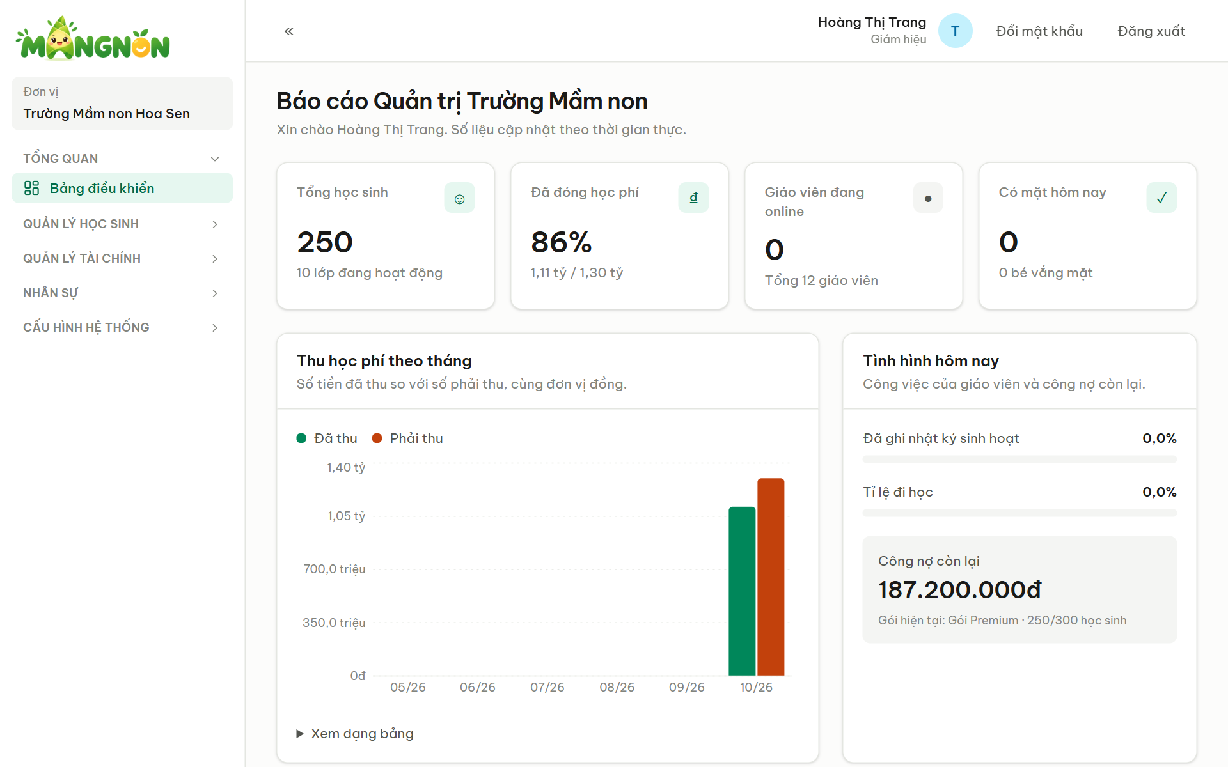The height and width of the screenshot is (767, 1228).
Task: Click Đổi mật khẩu link
Action: (x=1039, y=31)
